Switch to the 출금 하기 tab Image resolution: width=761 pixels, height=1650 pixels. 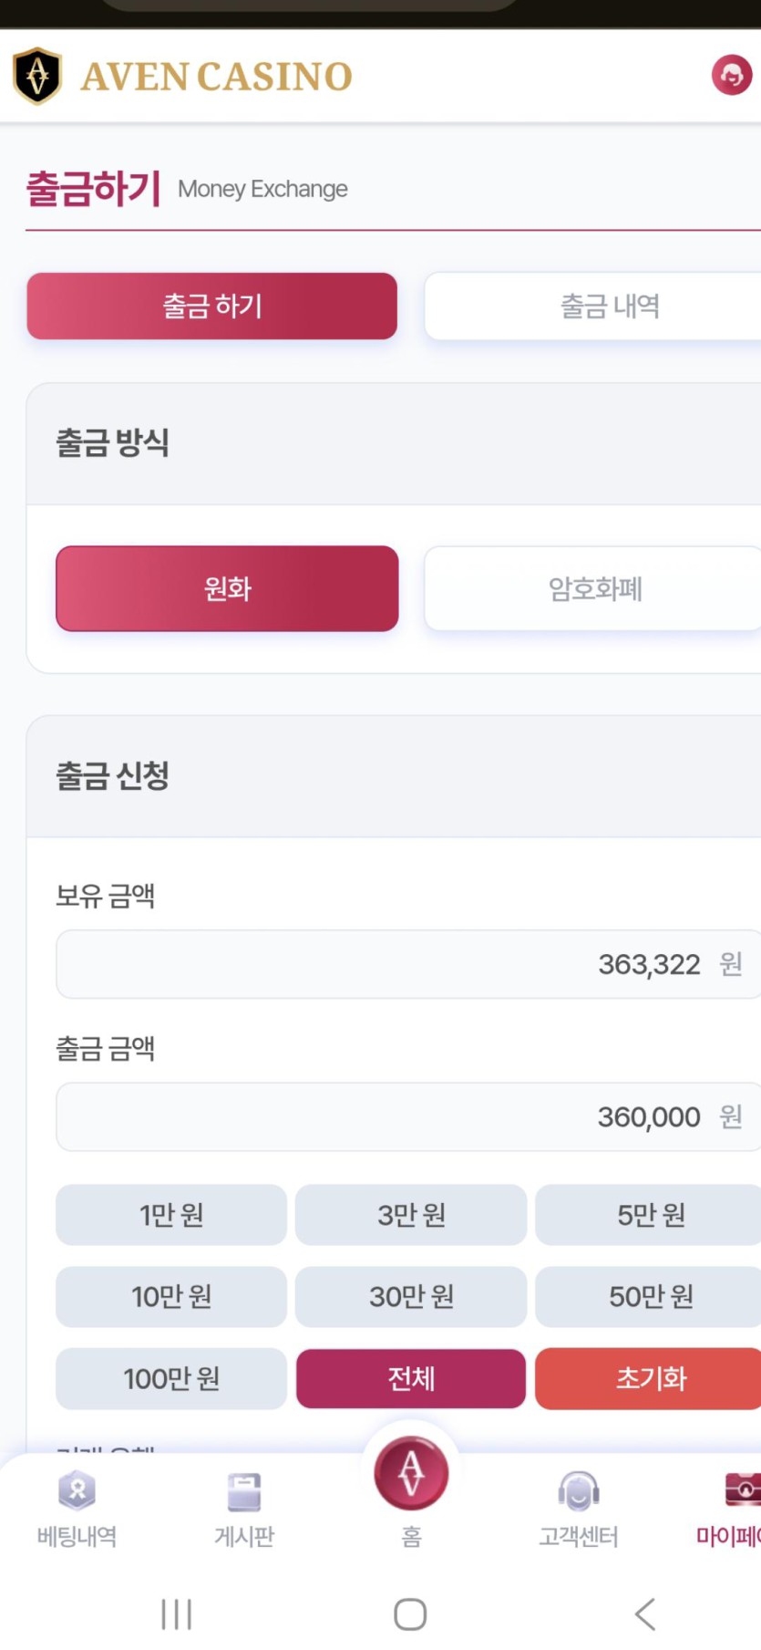click(x=211, y=306)
